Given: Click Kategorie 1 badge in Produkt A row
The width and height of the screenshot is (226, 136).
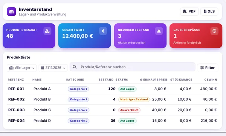Looking at the screenshot, I should [x=78, y=89].
